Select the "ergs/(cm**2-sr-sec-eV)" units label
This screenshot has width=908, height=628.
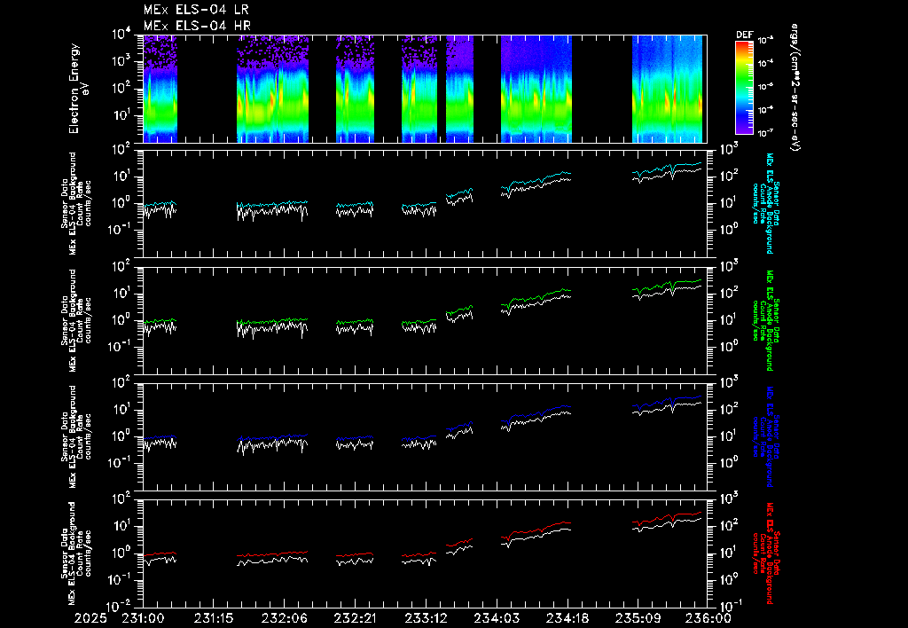click(x=794, y=88)
